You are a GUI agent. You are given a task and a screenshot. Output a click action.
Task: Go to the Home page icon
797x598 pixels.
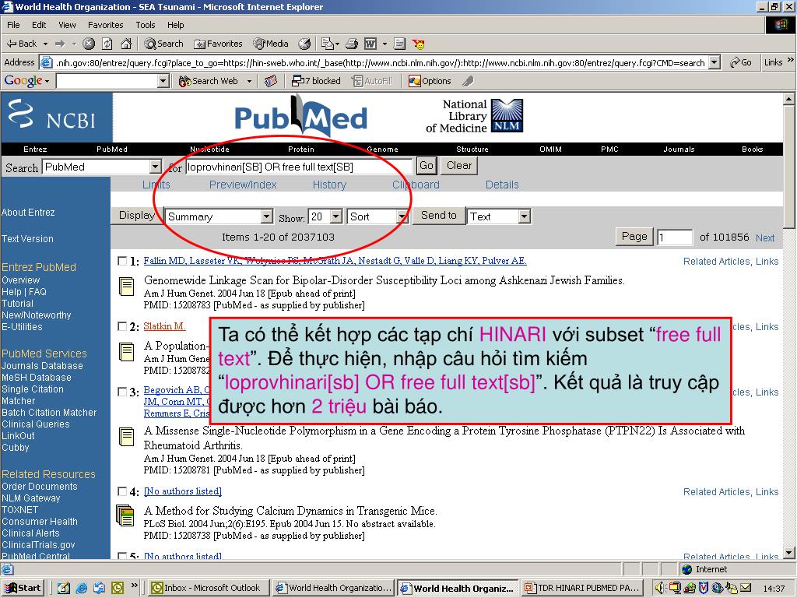(x=126, y=44)
